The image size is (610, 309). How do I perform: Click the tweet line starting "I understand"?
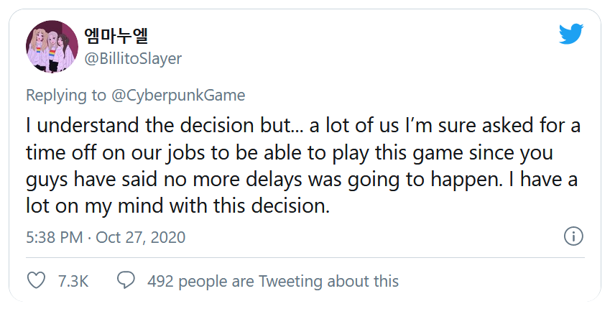pyautogui.click(x=302, y=126)
